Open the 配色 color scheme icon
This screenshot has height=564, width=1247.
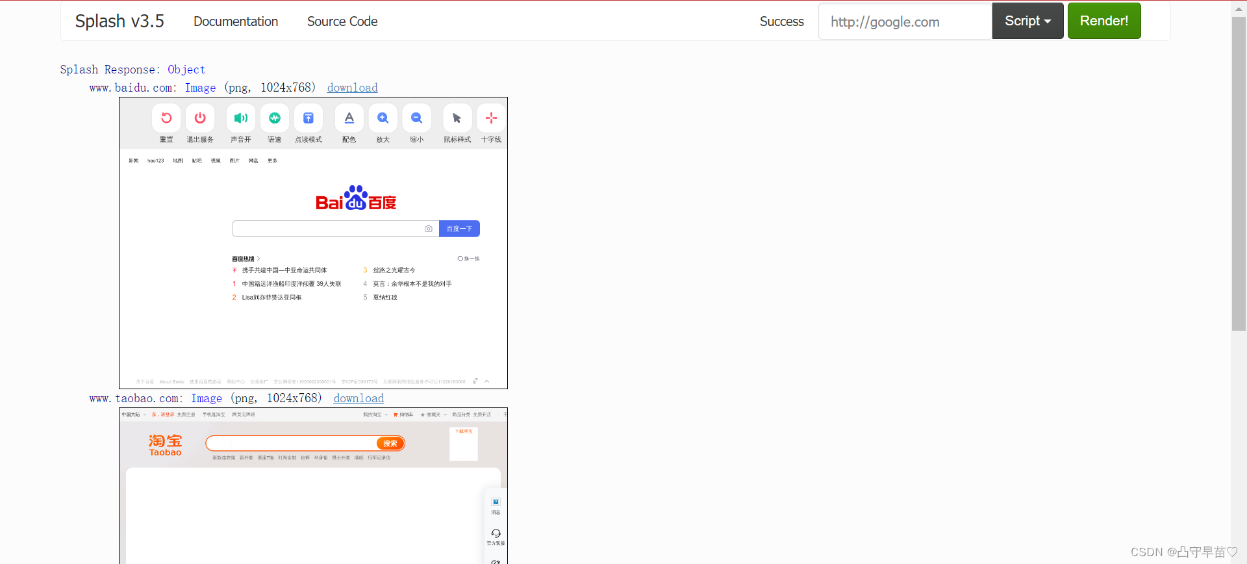coord(349,118)
